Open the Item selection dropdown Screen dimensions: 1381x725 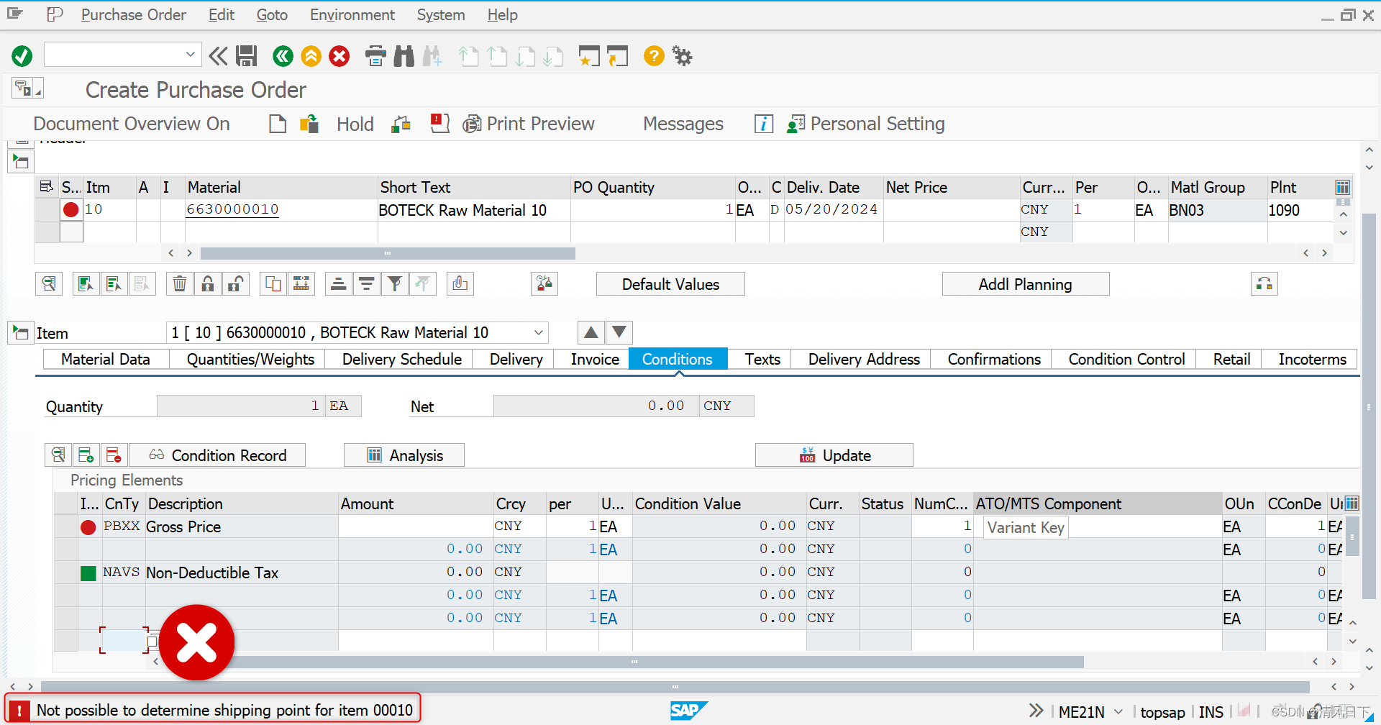[538, 332]
